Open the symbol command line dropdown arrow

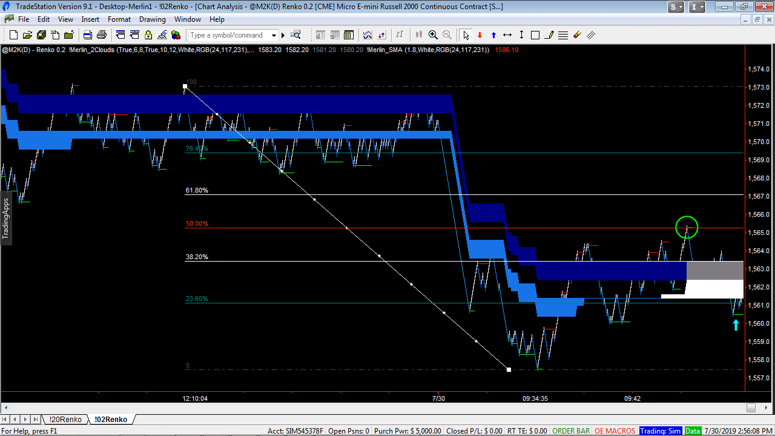tap(274, 35)
